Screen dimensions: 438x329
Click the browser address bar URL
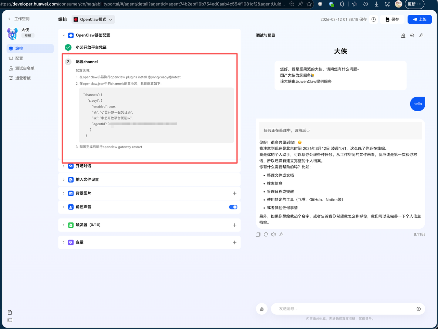(143, 4)
